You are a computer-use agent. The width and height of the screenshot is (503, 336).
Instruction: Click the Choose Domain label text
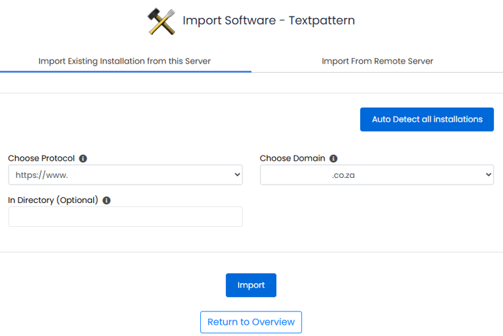tap(292, 159)
